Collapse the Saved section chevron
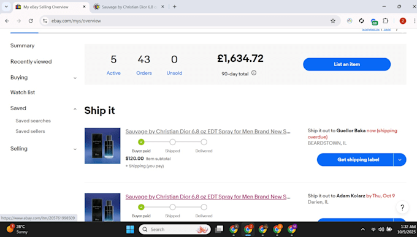417x237 pixels. (x=75, y=108)
